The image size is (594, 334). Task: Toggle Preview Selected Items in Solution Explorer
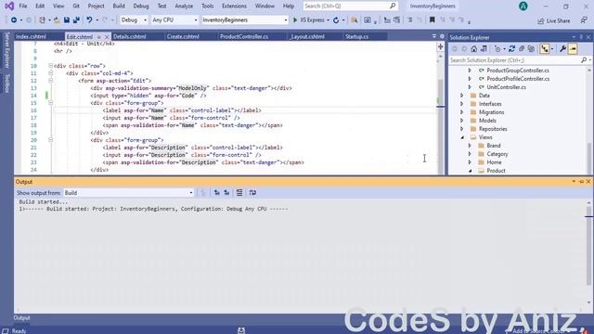(x=573, y=49)
